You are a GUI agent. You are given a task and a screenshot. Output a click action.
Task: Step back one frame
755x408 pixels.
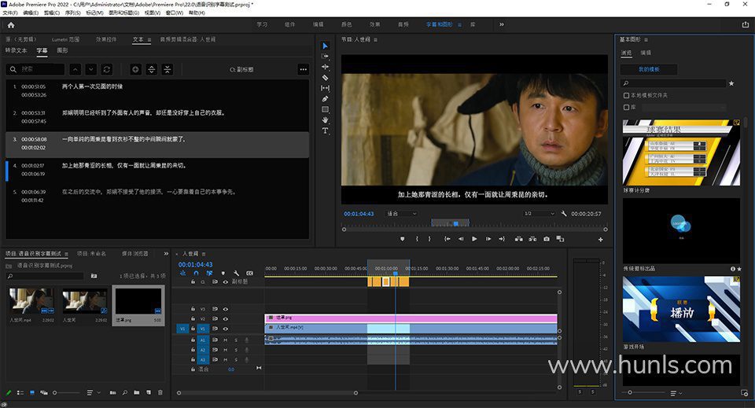[x=461, y=239]
